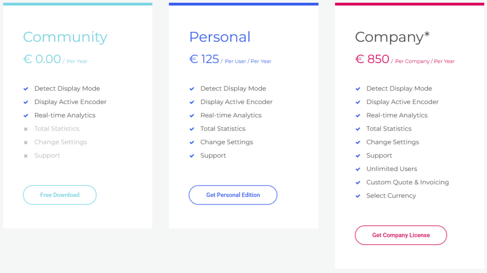Click Display Active Encoder in Personal plan
The image size is (487, 273).
click(x=236, y=102)
